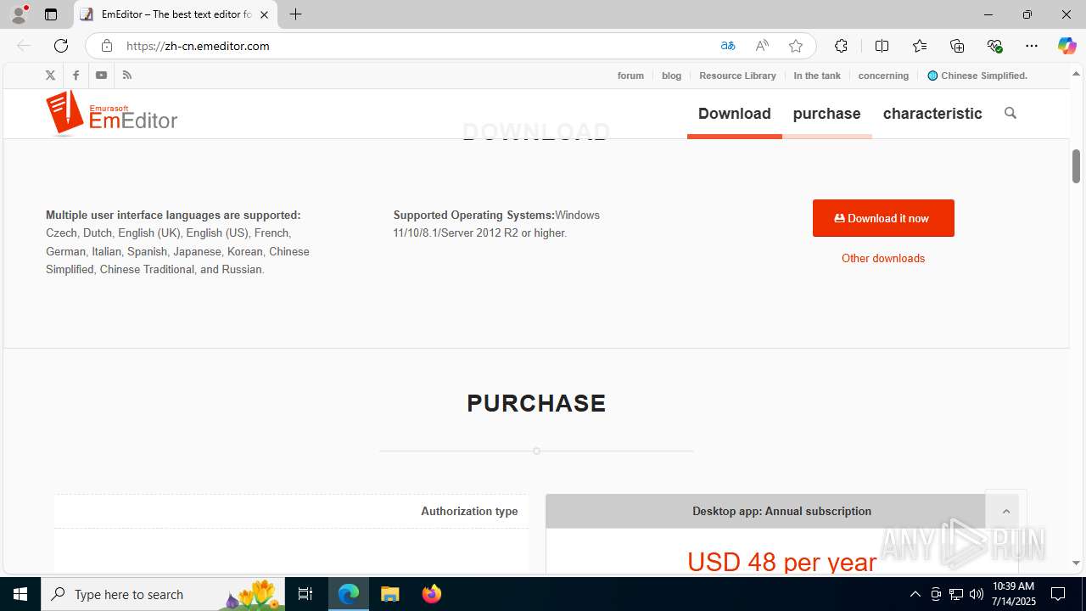Open the Favorites list

coord(920,46)
